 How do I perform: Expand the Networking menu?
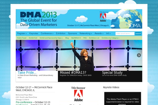pyautogui.click(x=86, y=33)
